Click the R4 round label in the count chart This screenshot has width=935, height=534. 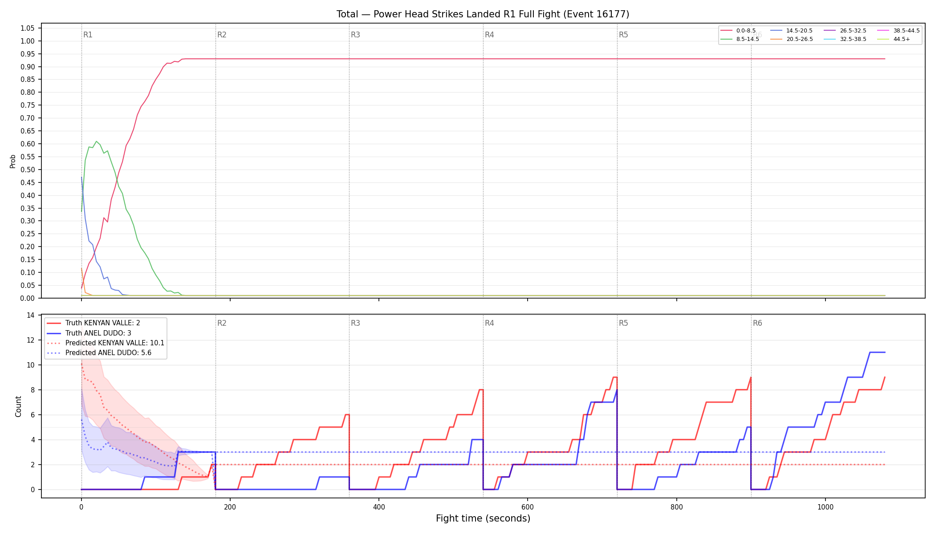click(489, 323)
